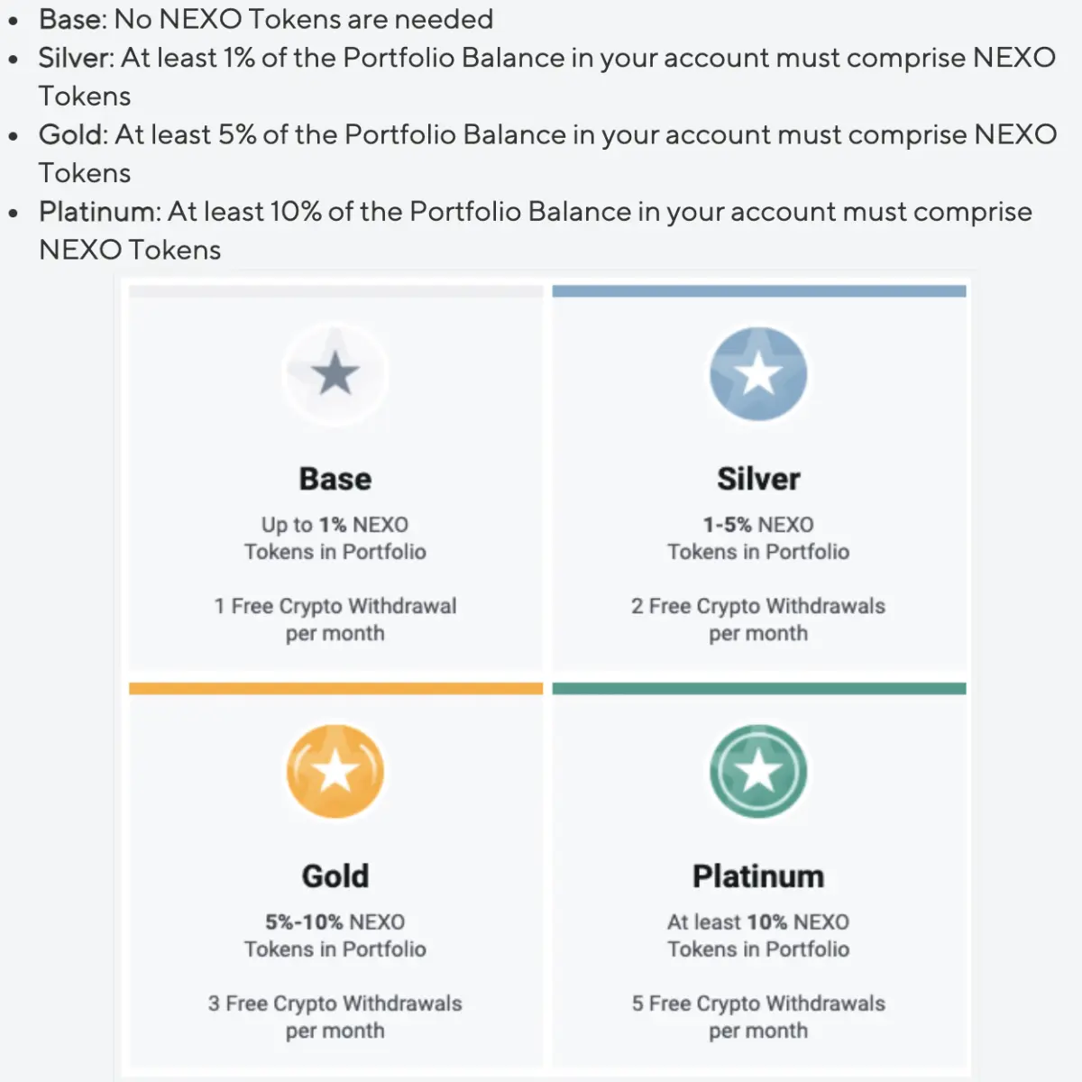Screen dimensions: 1082x1082
Task: Click the green bar above Platinum card
Action: pos(759,689)
